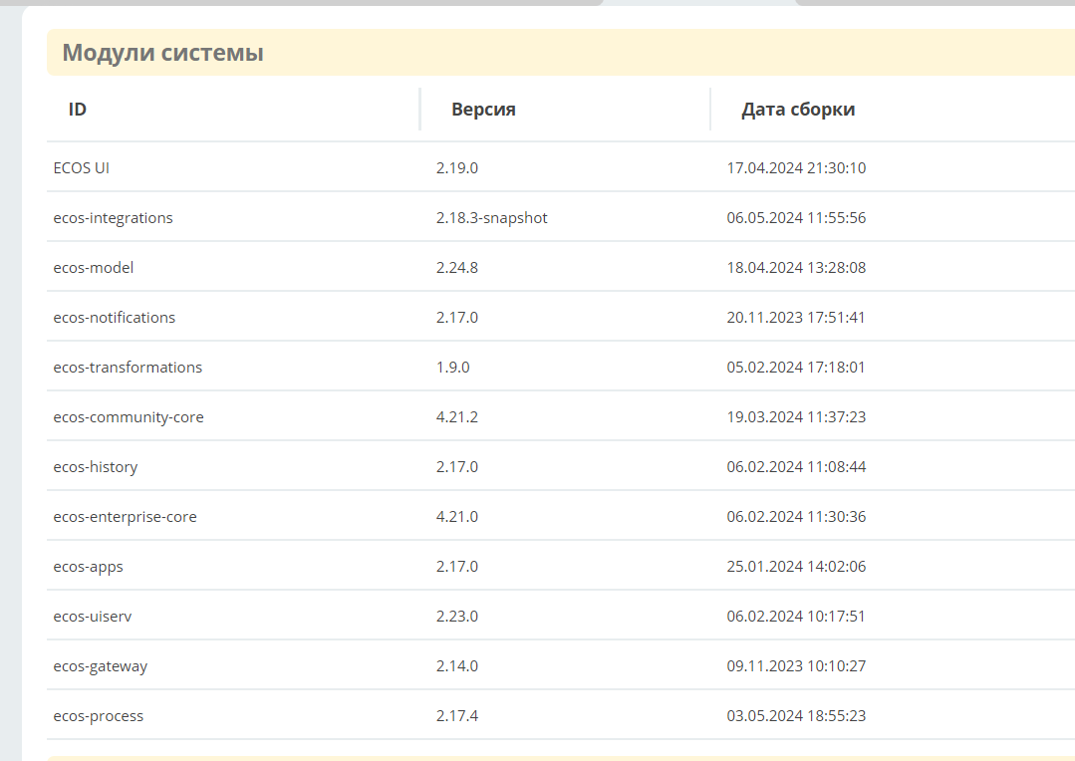Click build date 09.11.2023 10:10:27
This screenshot has height=761, width=1075.
point(796,666)
